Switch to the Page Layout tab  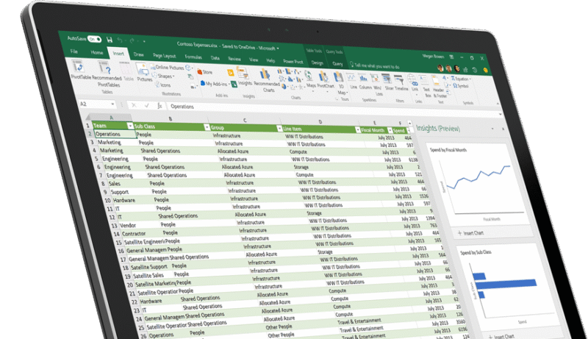[x=164, y=55]
